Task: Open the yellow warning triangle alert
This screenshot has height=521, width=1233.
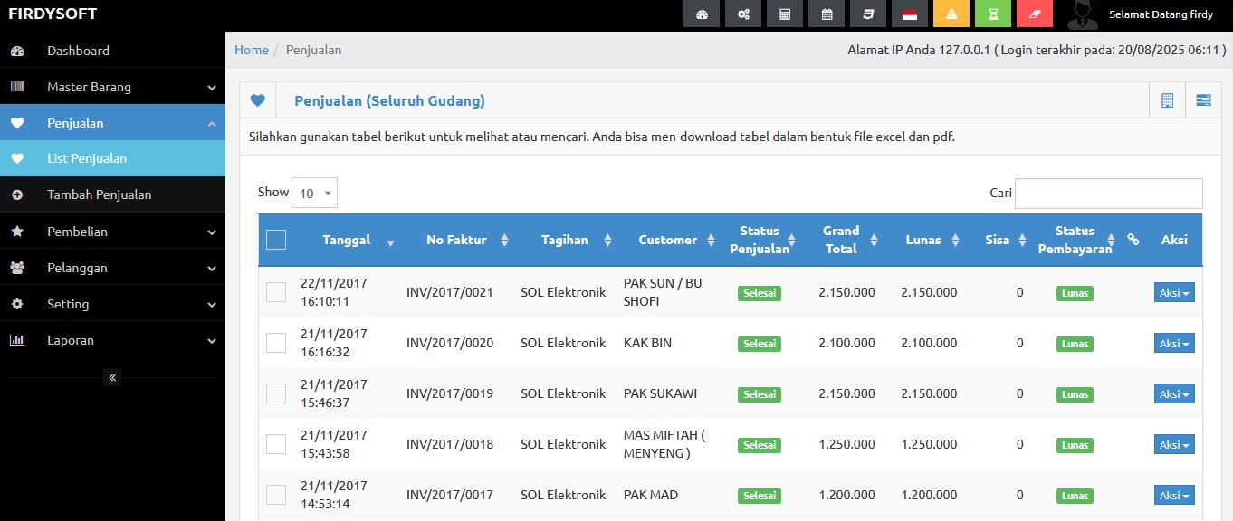Action: [x=951, y=14]
